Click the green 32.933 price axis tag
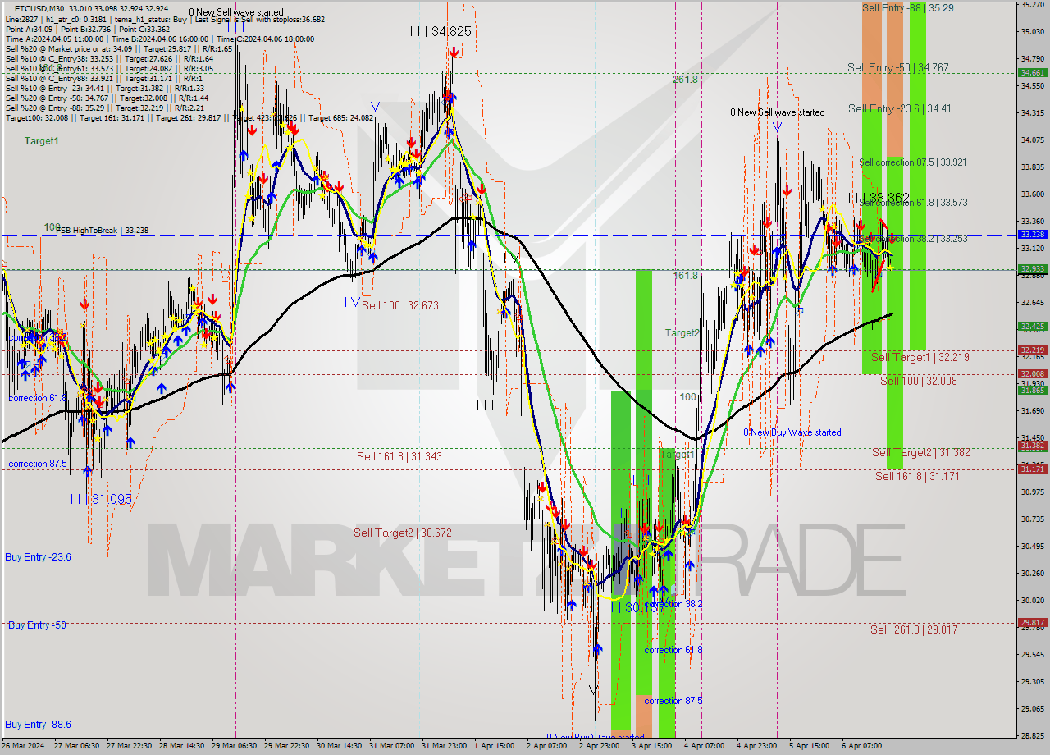 point(1032,269)
